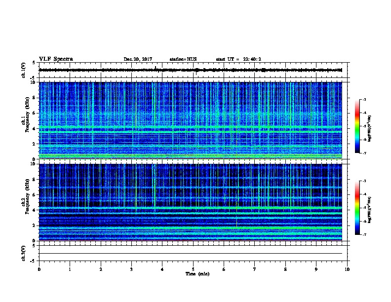
Task: Click the "-3" tick on ch.2 colorbar
Action: point(364,181)
